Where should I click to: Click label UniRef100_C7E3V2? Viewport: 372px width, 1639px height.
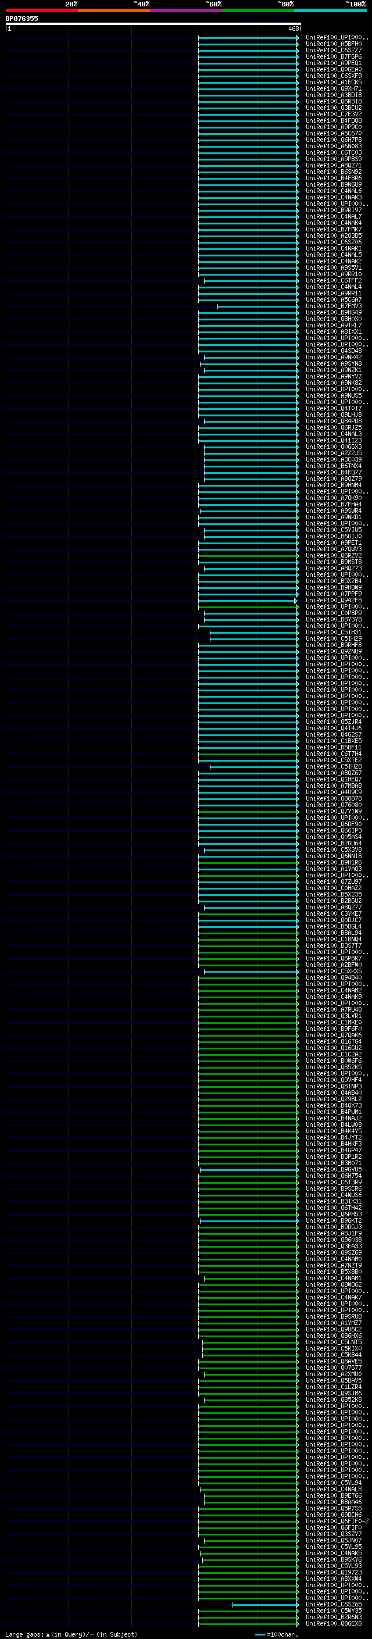(333, 114)
